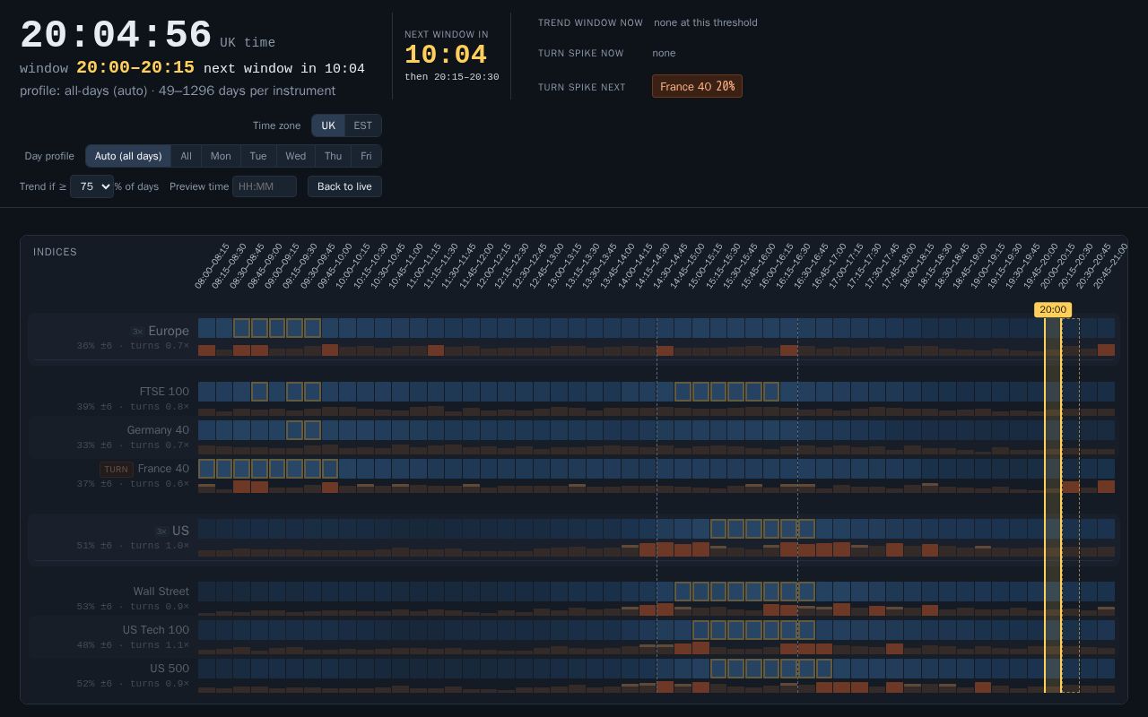Click the TREND WINDOW NOW label
Screen dimensions: 1148x717
pos(590,22)
